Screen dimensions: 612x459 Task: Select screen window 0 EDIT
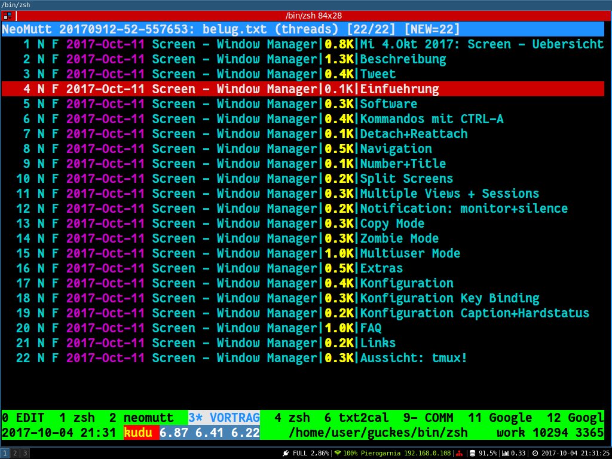pos(23,418)
